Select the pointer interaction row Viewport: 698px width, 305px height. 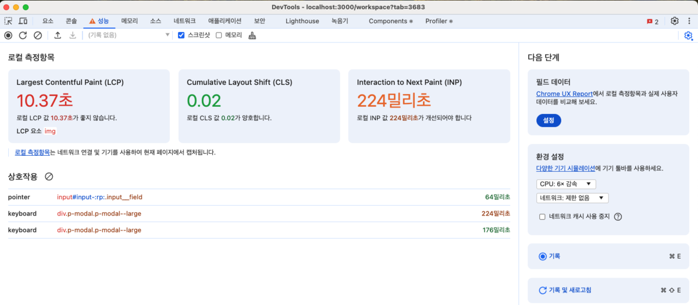(259, 197)
